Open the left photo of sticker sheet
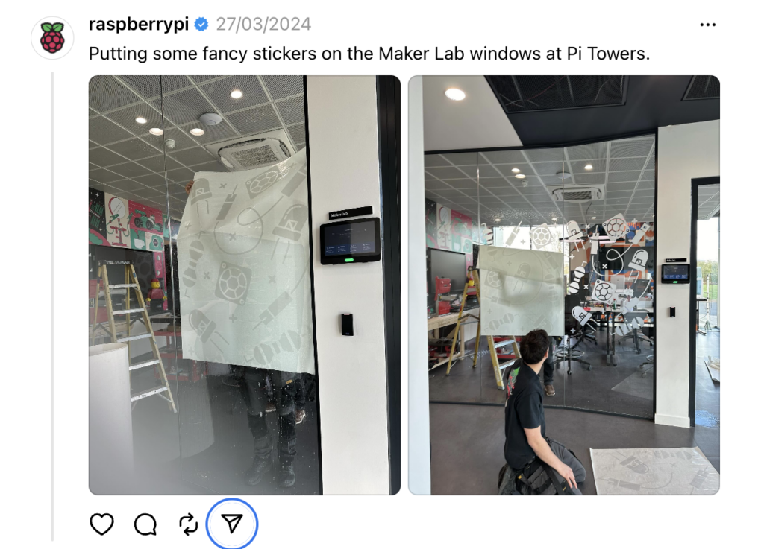764x549 pixels. [245, 285]
